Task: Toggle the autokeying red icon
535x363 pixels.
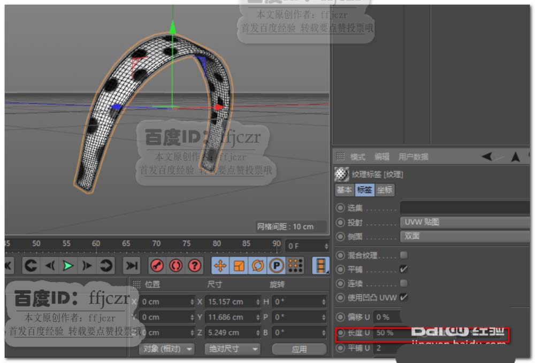Action: click(x=175, y=266)
